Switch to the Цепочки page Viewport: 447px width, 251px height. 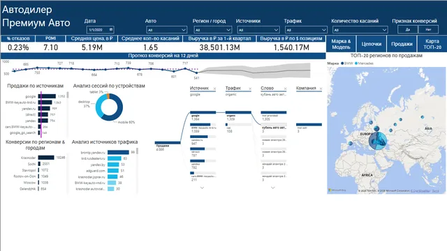372,44
